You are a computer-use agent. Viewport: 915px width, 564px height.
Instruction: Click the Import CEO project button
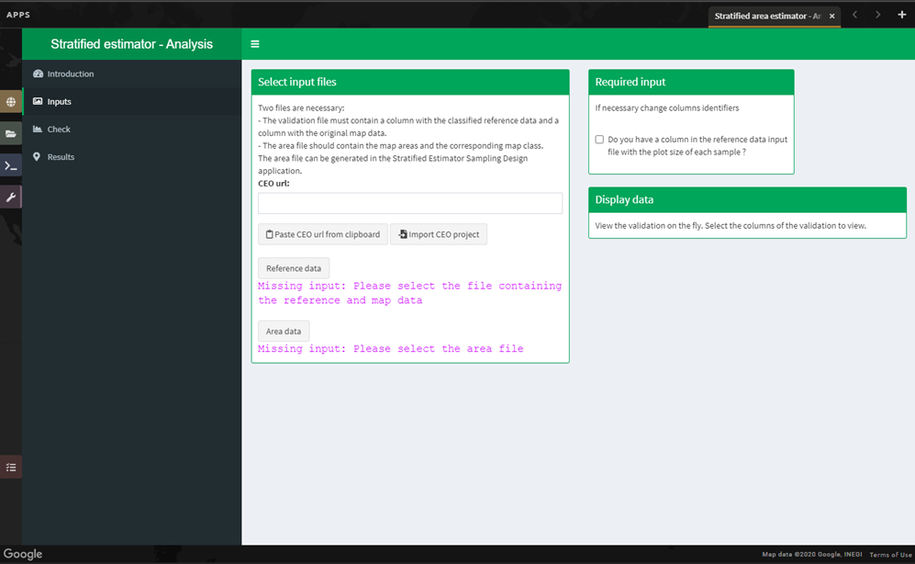[x=439, y=234]
